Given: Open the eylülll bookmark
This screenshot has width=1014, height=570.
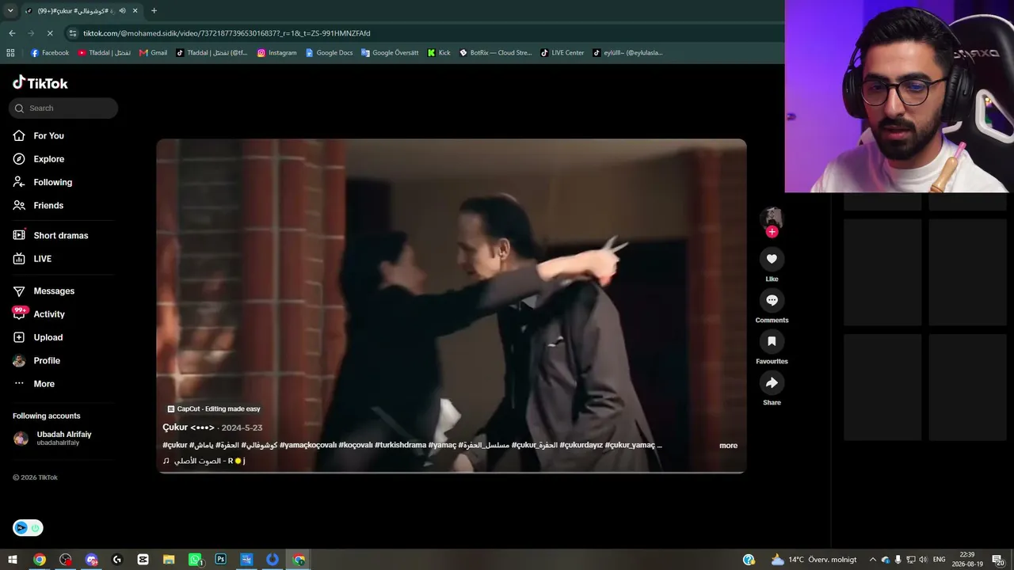Looking at the screenshot, I should 627,53.
